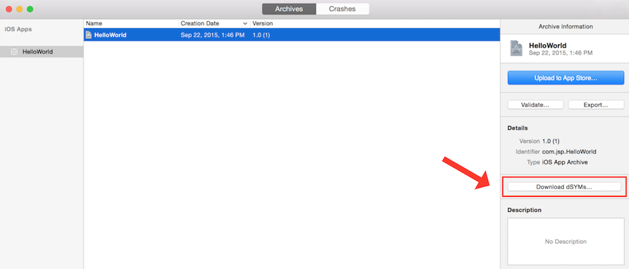Click into the Description text field
Screen dimensions: 629x269
click(x=565, y=241)
